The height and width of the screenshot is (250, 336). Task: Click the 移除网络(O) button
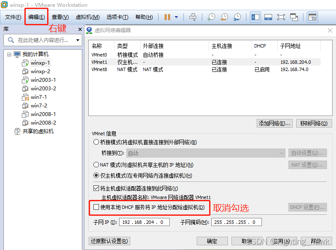point(314,123)
